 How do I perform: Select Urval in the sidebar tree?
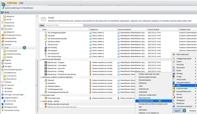click(x=6, y=48)
